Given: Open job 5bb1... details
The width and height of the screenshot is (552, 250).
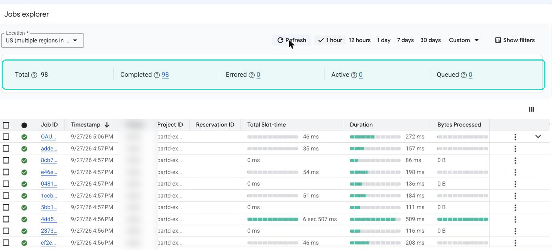Looking at the screenshot, I should pyautogui.click(x=49, y=207).
